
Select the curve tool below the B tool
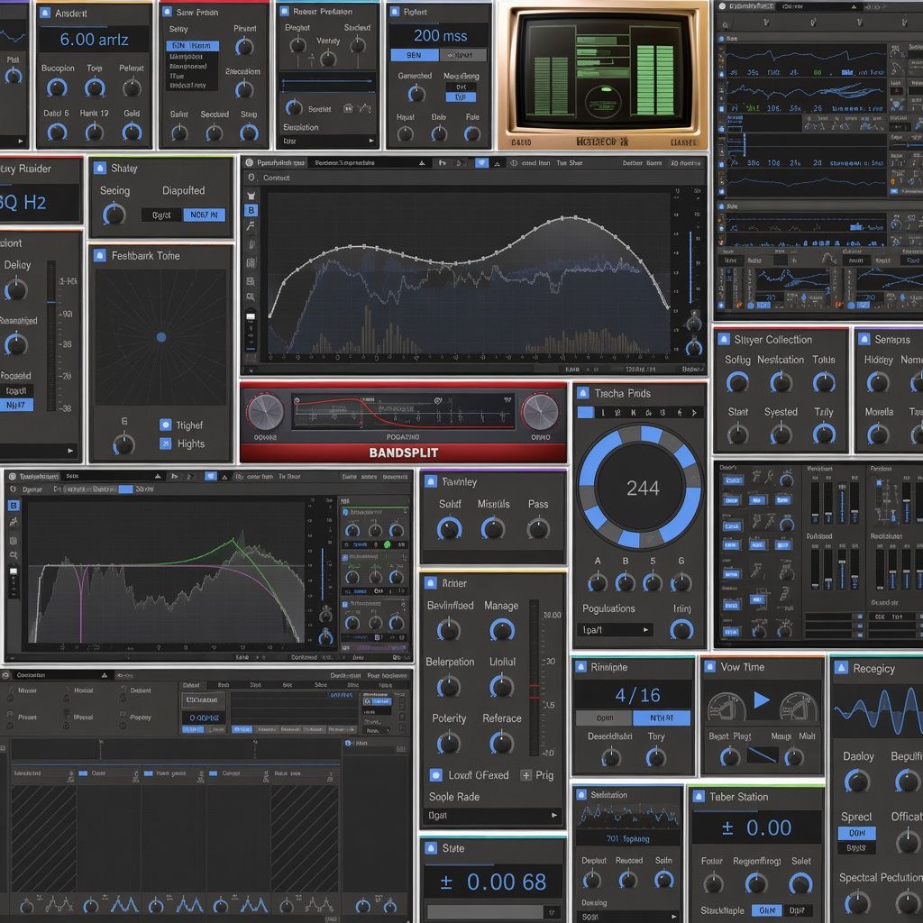251,226
